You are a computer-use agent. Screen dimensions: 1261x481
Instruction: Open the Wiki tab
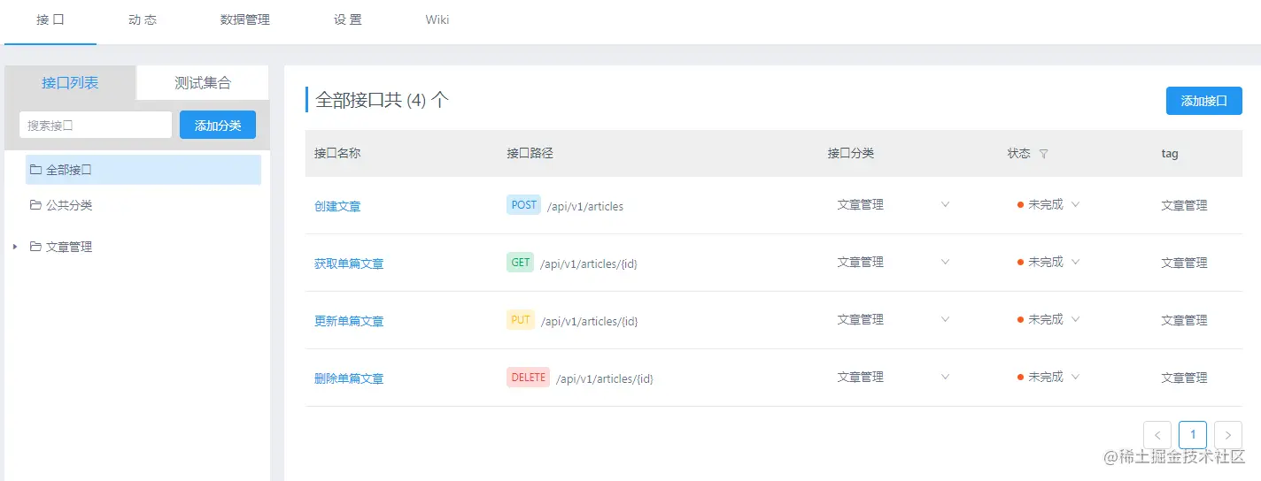437,19
